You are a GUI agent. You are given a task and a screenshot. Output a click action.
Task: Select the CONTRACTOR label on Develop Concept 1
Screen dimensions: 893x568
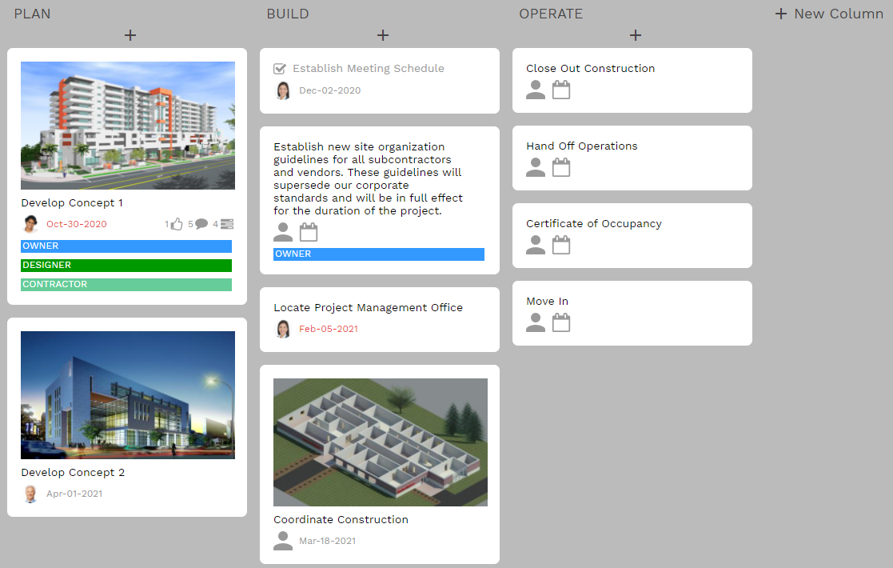[x=126, y=284]
